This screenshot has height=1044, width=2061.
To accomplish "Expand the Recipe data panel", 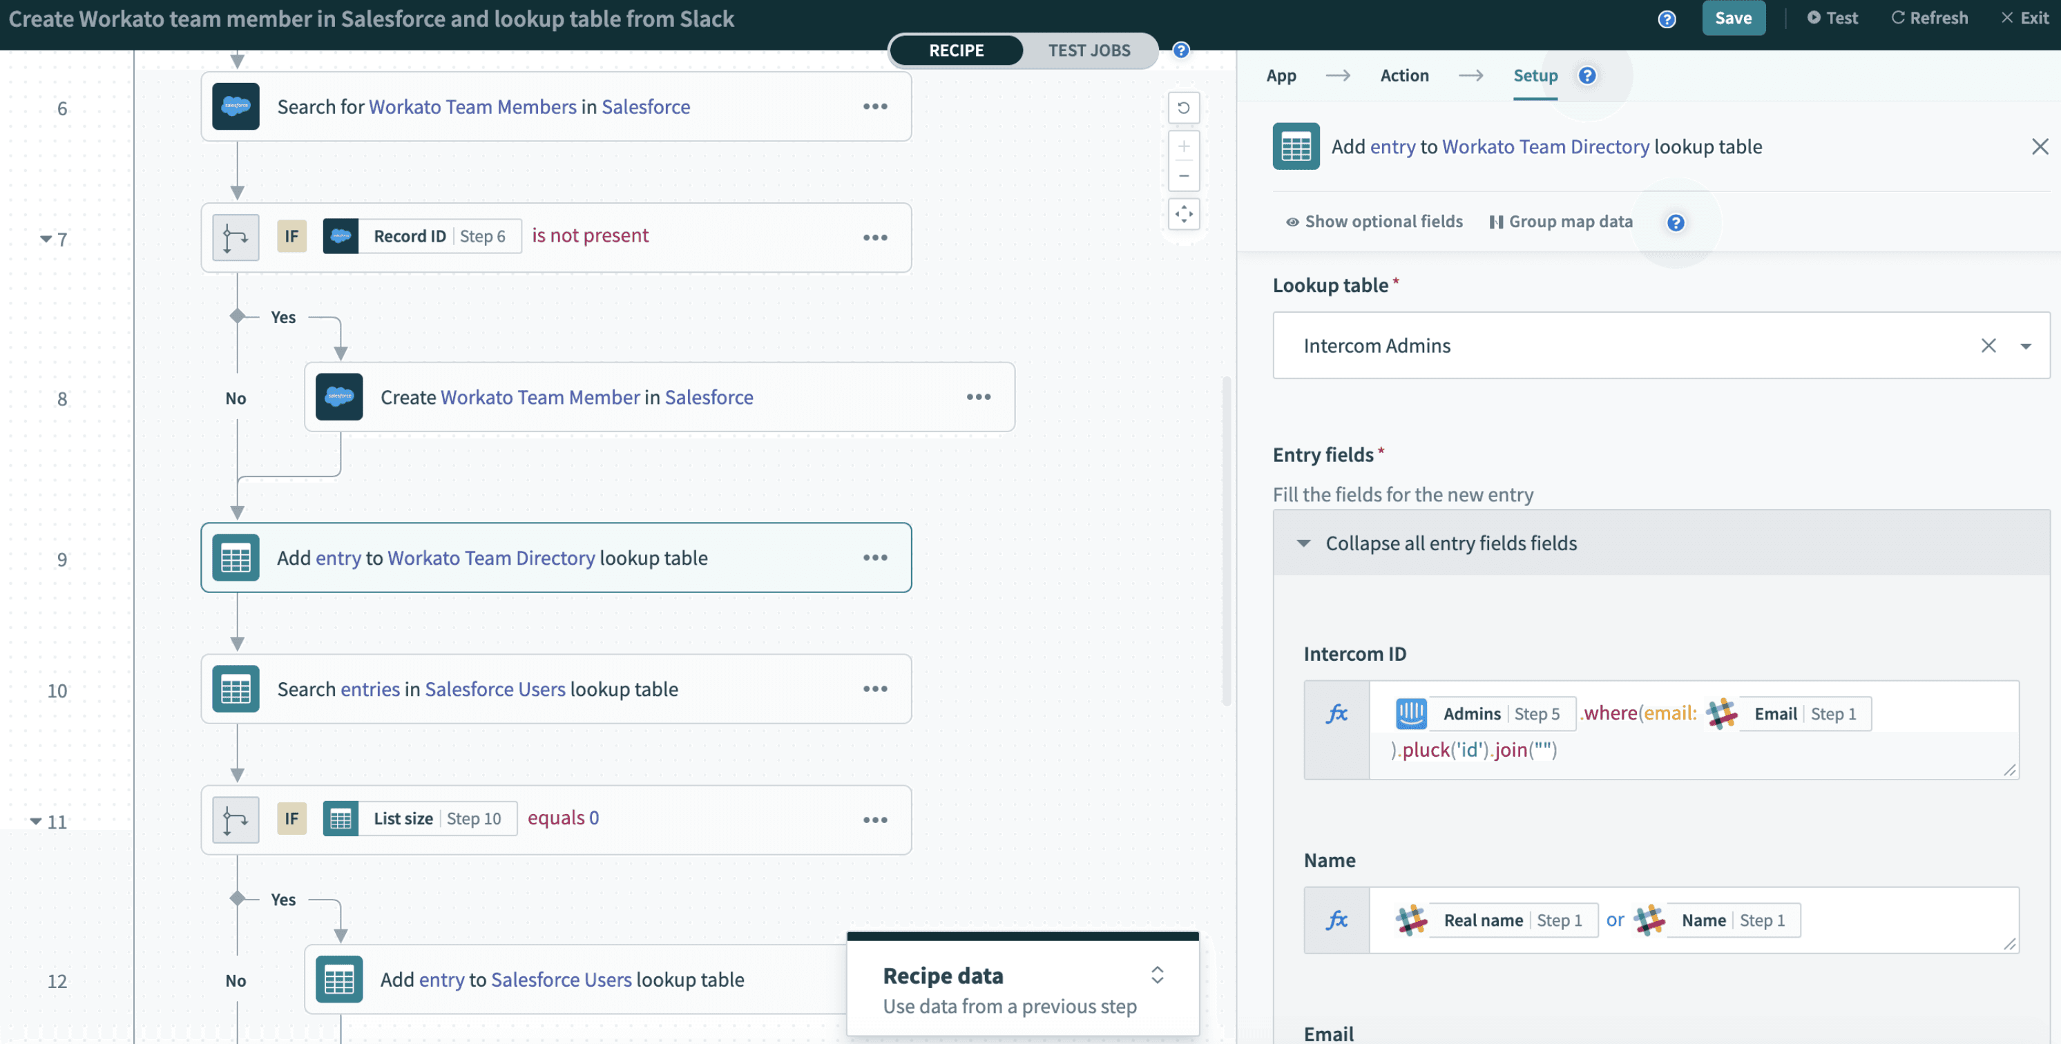I will click(x=1157, y=974).
